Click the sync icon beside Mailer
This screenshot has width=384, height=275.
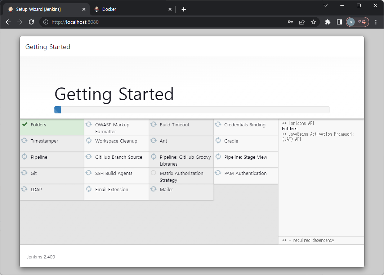click(153, 189)
